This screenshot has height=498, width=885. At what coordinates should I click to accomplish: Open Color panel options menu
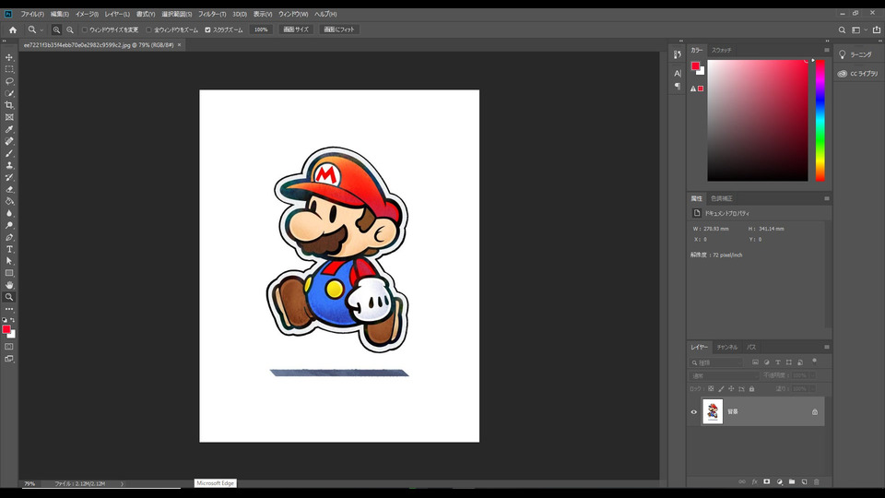(x=826, y=50)
